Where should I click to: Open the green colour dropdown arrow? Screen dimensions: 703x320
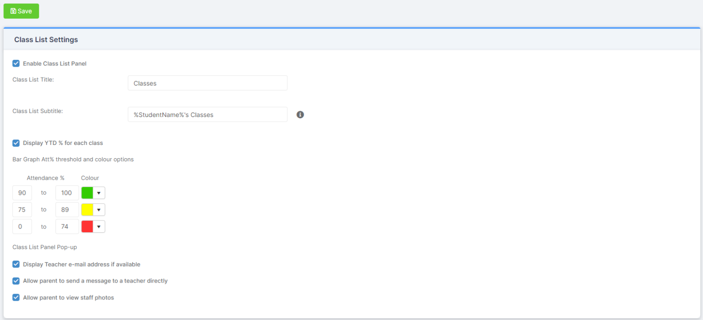pyautogui.click(x=99, y=193)
